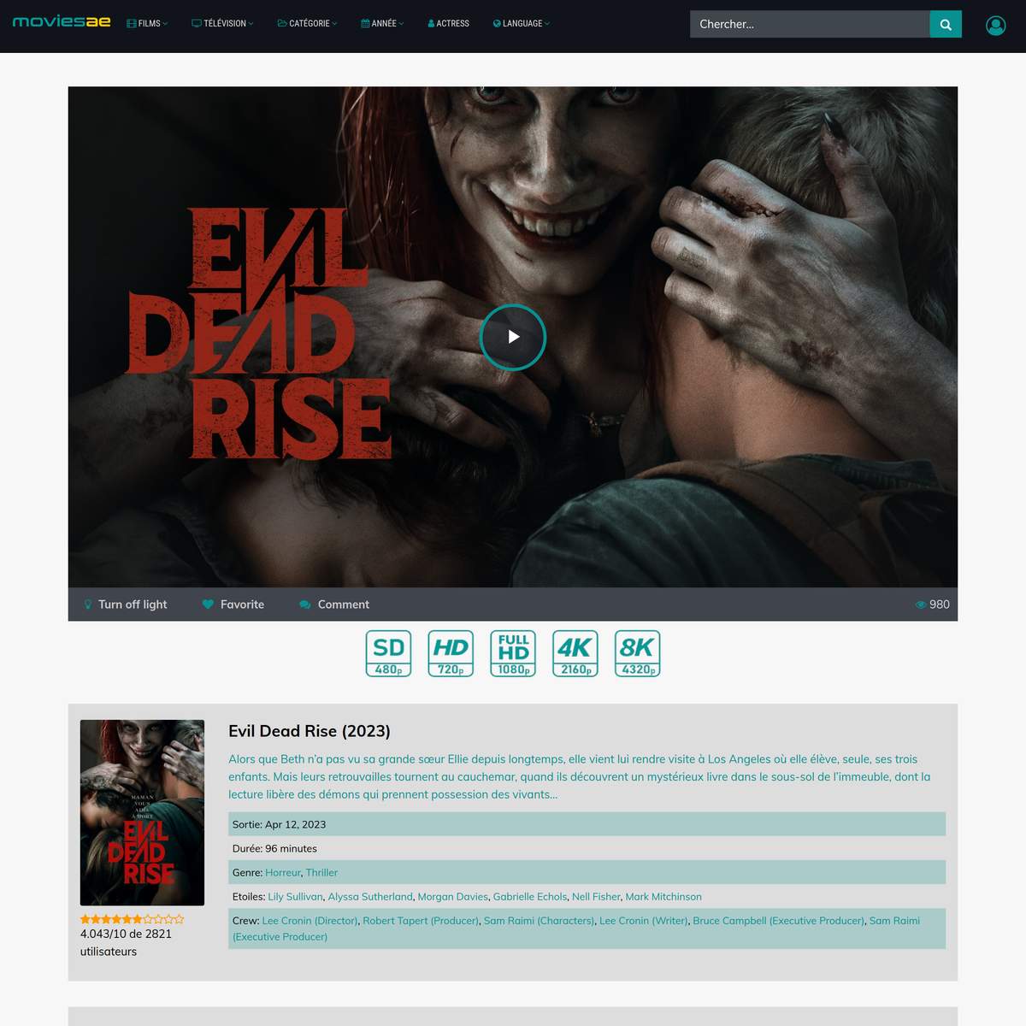Expand the Language dropdown menu

click(x=522, y=24)
